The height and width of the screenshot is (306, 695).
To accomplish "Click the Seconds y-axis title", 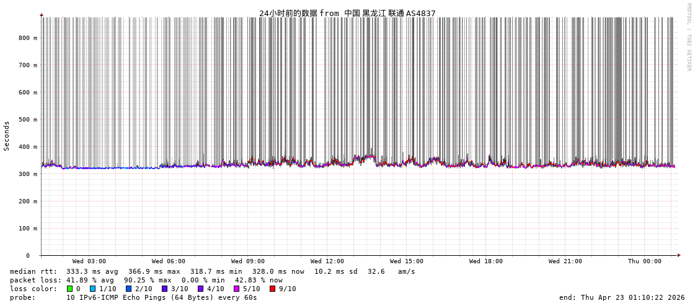I will pos(7,136).
